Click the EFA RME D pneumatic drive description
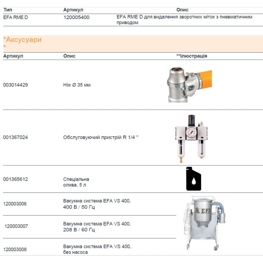The image size is (263, 263). click(185, 20)
